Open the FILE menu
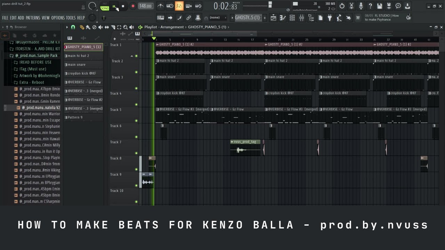 [x=5, y=18]
